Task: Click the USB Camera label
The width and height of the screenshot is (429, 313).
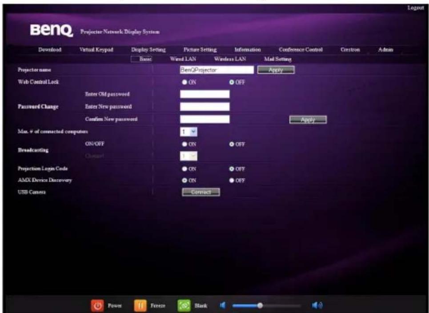Action: coord(32,192)
